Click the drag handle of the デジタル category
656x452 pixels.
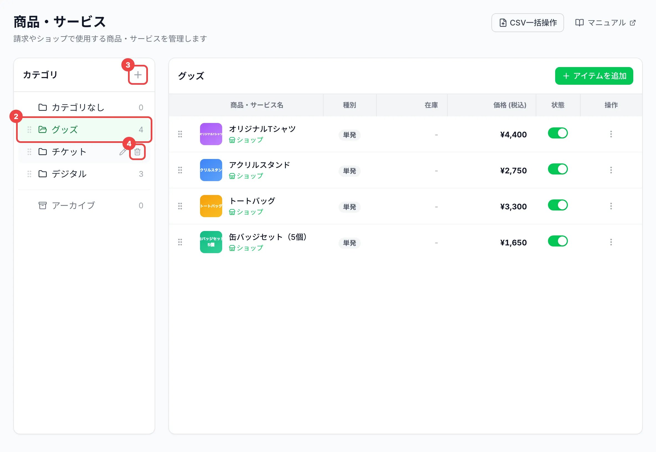tap(29, 174)
